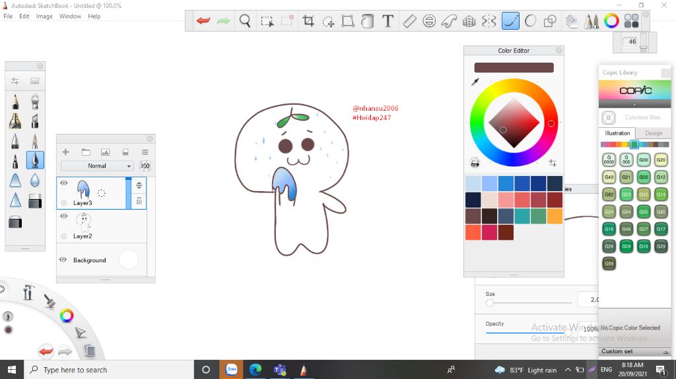The width and height of the screenshot is (676, 379).
Task: Open color wheel in the lagoon corner menu
Action: coord(67,316)
